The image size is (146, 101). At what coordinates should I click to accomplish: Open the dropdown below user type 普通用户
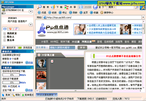coord(31,25)
